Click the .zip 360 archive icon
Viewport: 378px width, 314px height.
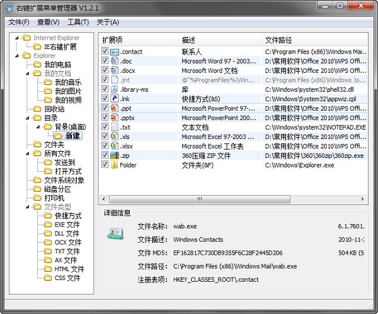(x=115, y=155)
